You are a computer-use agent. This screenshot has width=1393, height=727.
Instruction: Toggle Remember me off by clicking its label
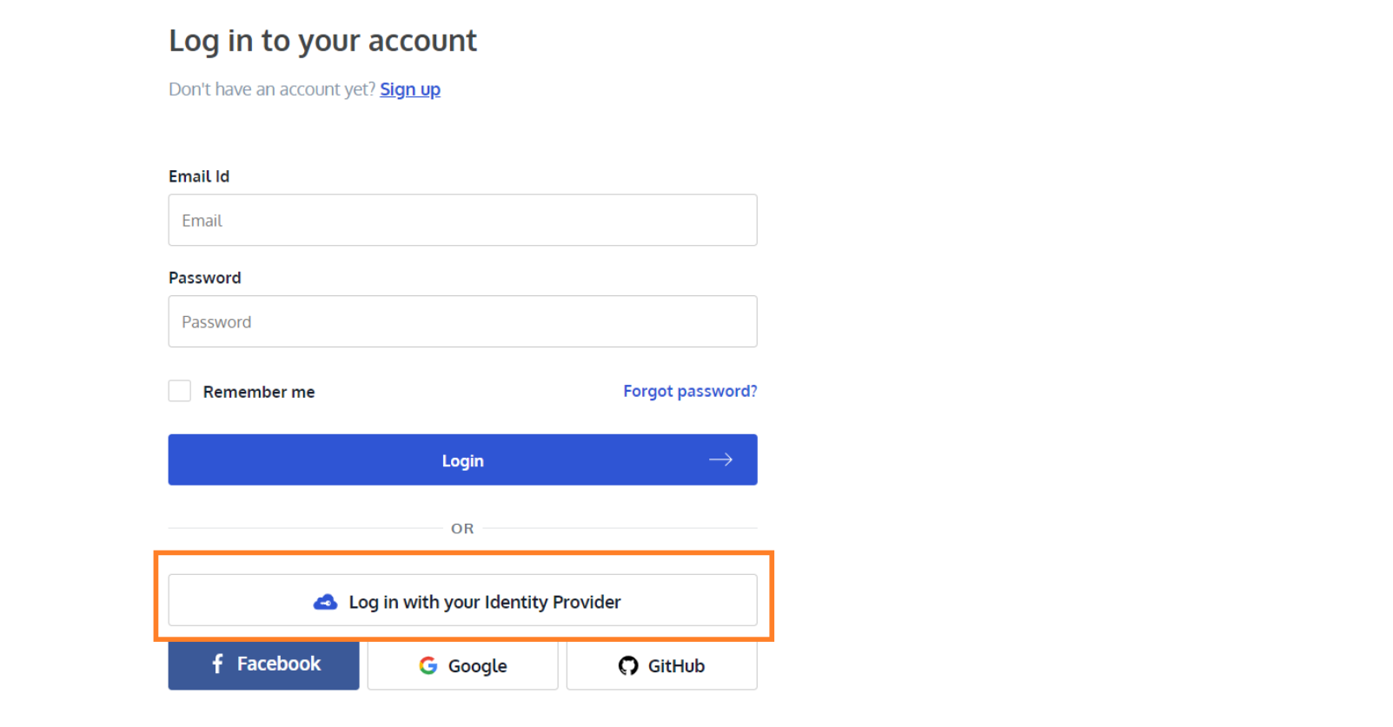(x=258, y=391)
